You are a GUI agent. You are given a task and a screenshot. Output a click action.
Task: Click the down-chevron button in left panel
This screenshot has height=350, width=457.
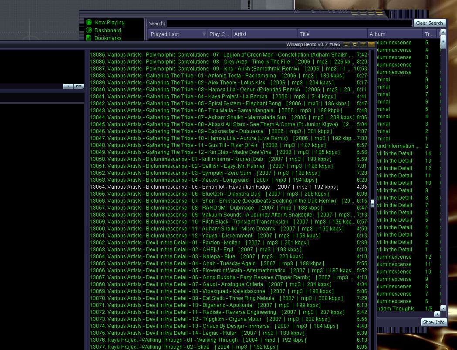click(68, 86)
